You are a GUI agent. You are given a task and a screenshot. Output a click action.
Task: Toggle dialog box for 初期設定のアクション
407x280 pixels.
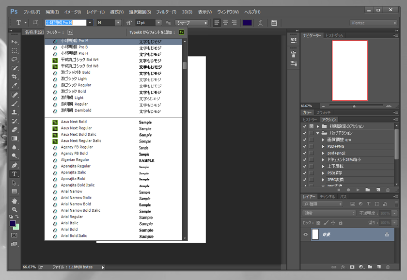pyautogui.click(x=311, y=126)
